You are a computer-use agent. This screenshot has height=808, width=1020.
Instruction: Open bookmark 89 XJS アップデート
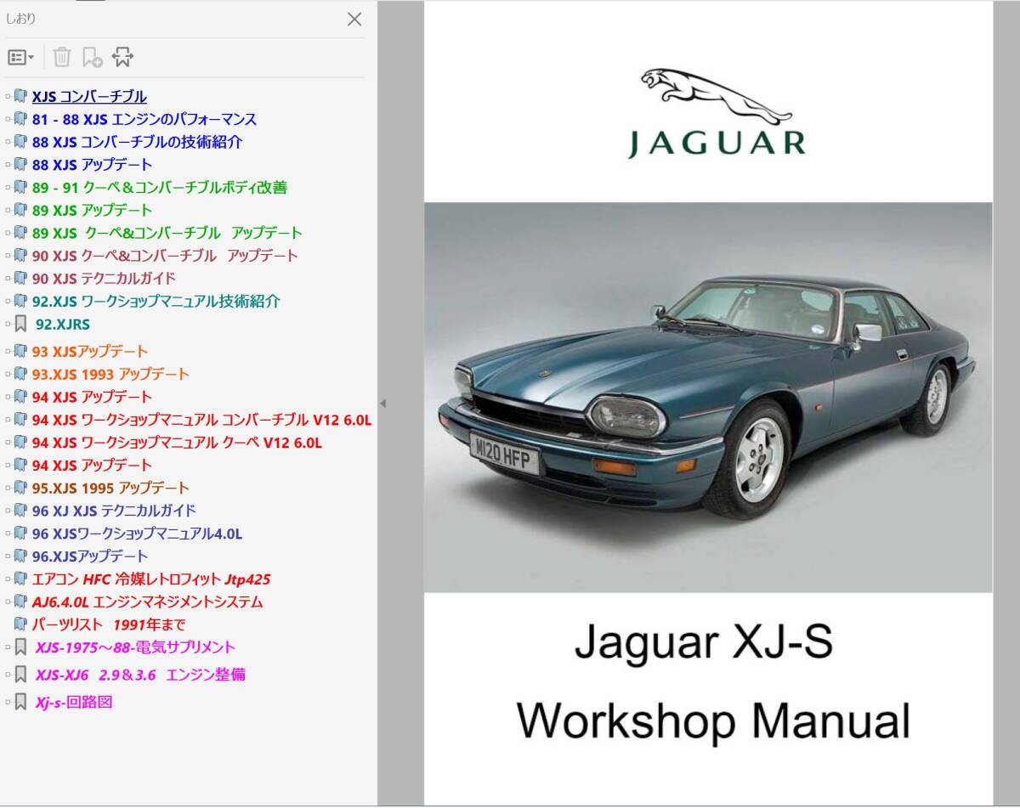coord(93,211)
